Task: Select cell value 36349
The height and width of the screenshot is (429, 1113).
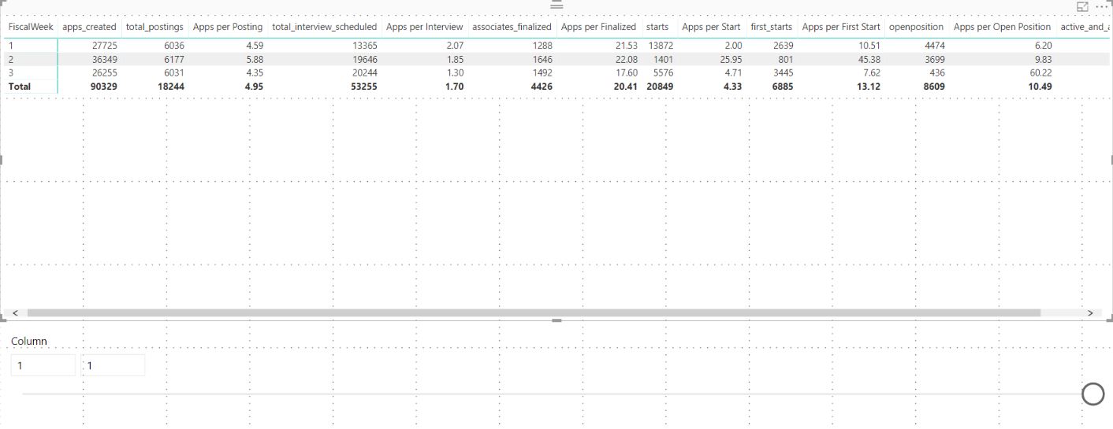Action: pyautogui.click(x=103, y=60)
